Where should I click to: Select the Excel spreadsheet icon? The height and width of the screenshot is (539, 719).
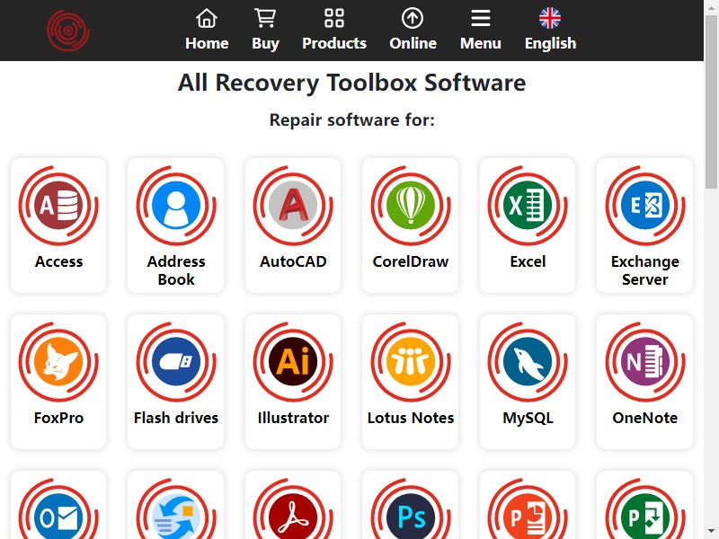(528, 206)
